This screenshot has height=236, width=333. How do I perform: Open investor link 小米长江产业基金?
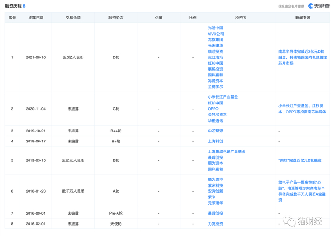[x=223, y=97]
